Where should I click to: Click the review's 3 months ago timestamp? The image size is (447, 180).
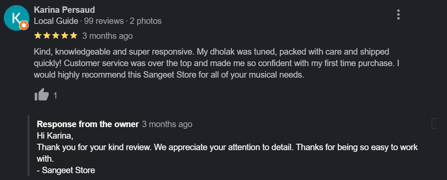point(107,36)
